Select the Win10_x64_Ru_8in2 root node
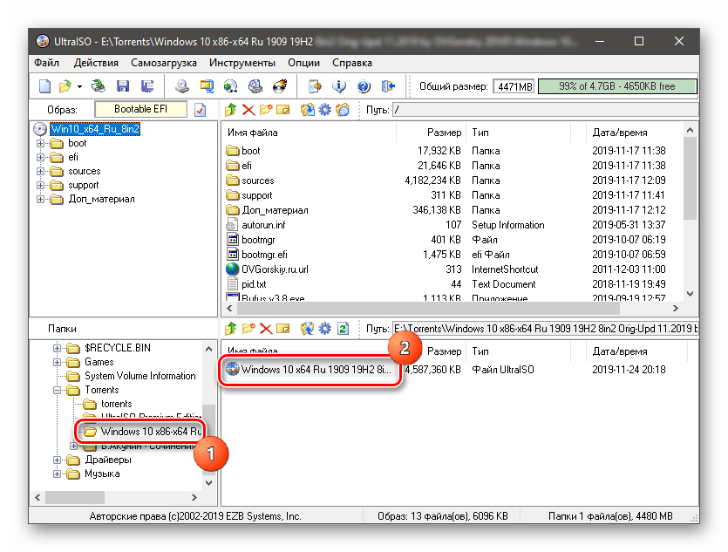Viewport: 728px width, 552px height. click(x=95, y=129)
